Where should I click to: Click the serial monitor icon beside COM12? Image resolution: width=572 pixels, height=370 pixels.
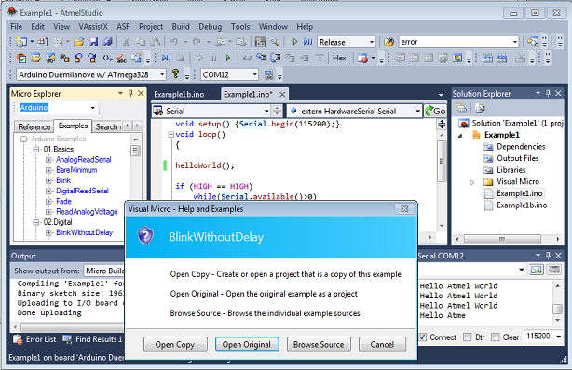pos(269,74)
